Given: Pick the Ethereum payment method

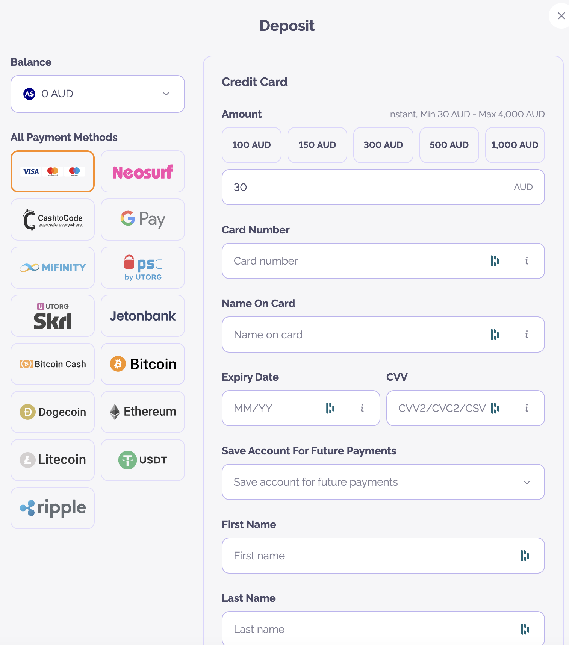Looking at the screenshot, I should point(143,412).
